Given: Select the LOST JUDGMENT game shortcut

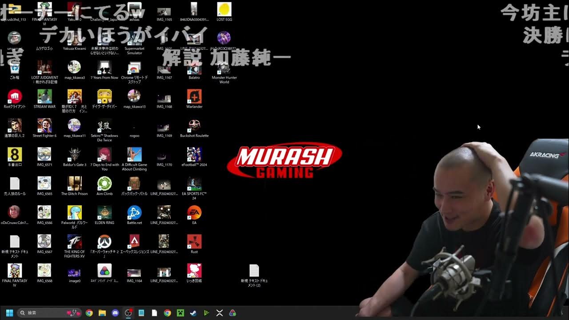Looking at the screenshot, I should point(44,72).
